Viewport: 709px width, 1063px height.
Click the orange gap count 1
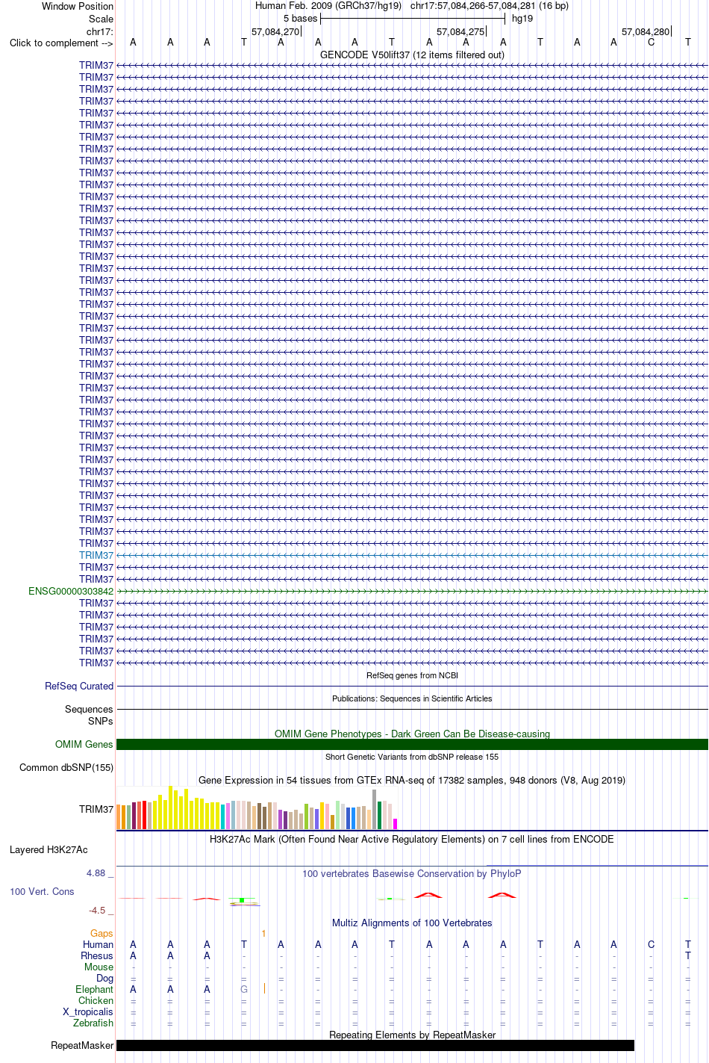click(263, 933)
